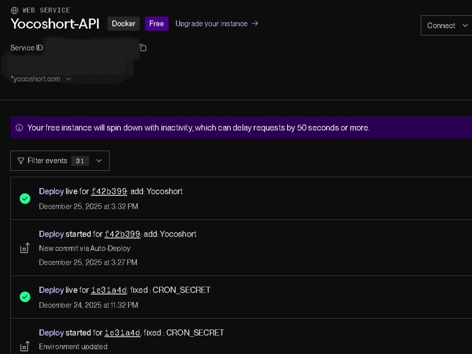
Task: Click deploy-started icon for 1e31a4d Environment updated
Action: 25,346
